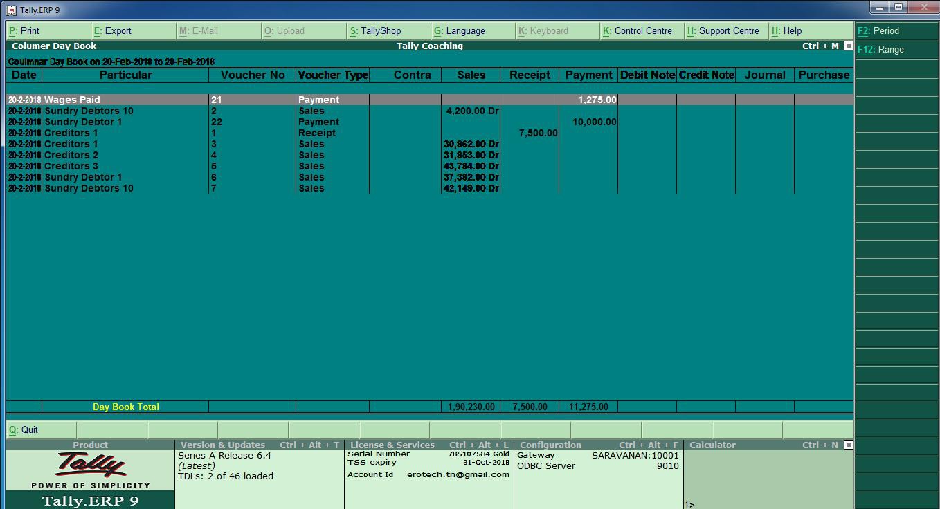
Task: Click the E-Mail option
Action: (x=218, y=31)
